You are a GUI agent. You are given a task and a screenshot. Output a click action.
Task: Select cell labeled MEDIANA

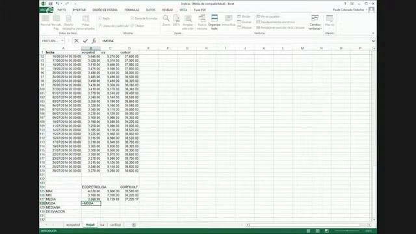click(x=63, y=207)
